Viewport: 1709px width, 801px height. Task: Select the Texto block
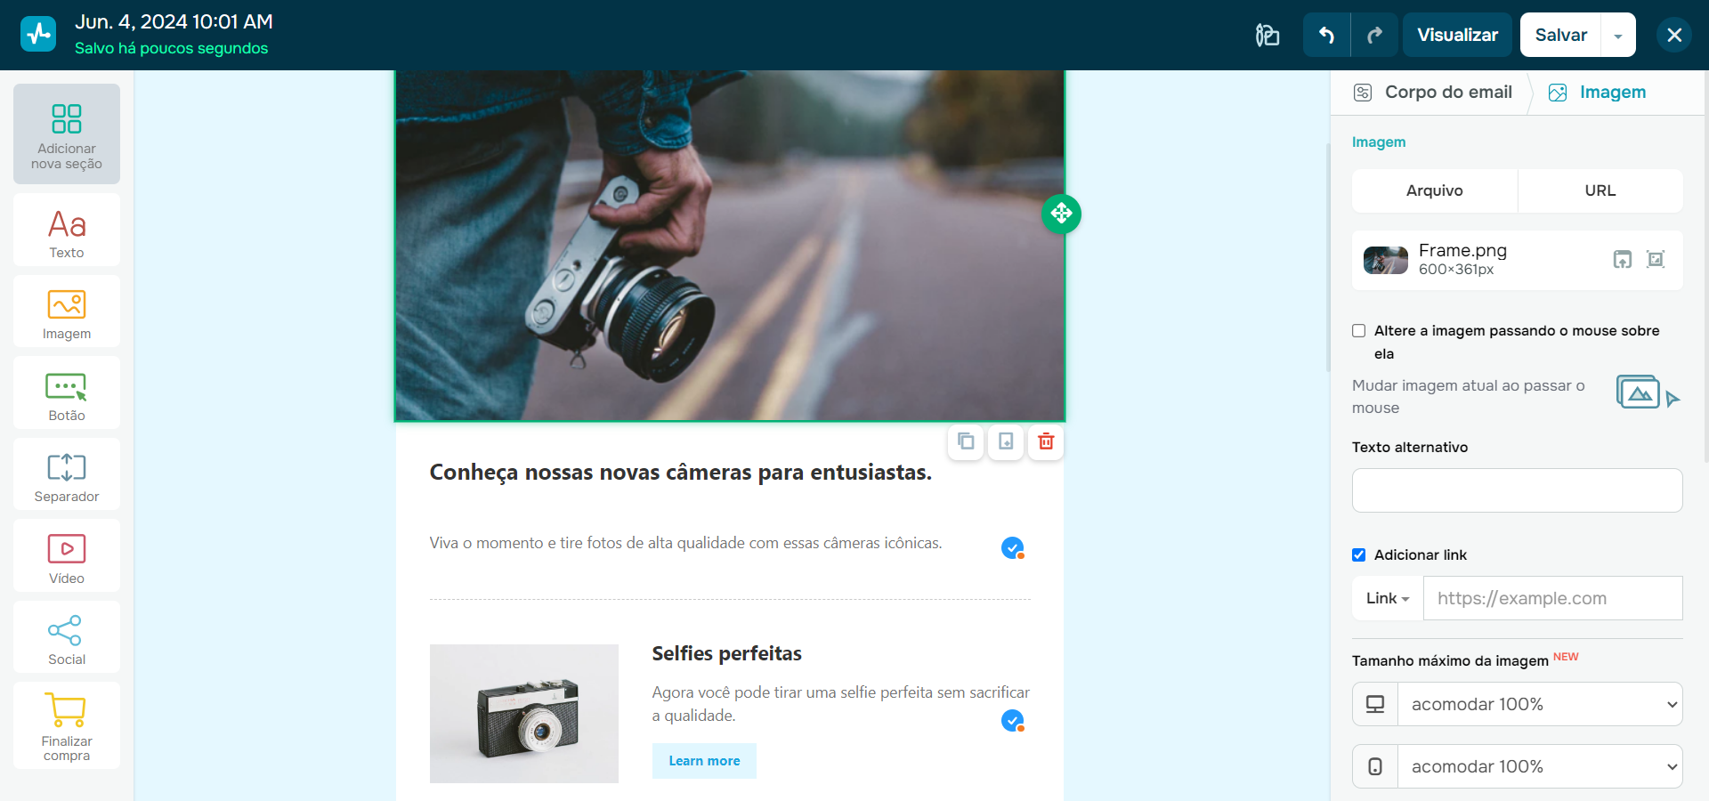67,231
